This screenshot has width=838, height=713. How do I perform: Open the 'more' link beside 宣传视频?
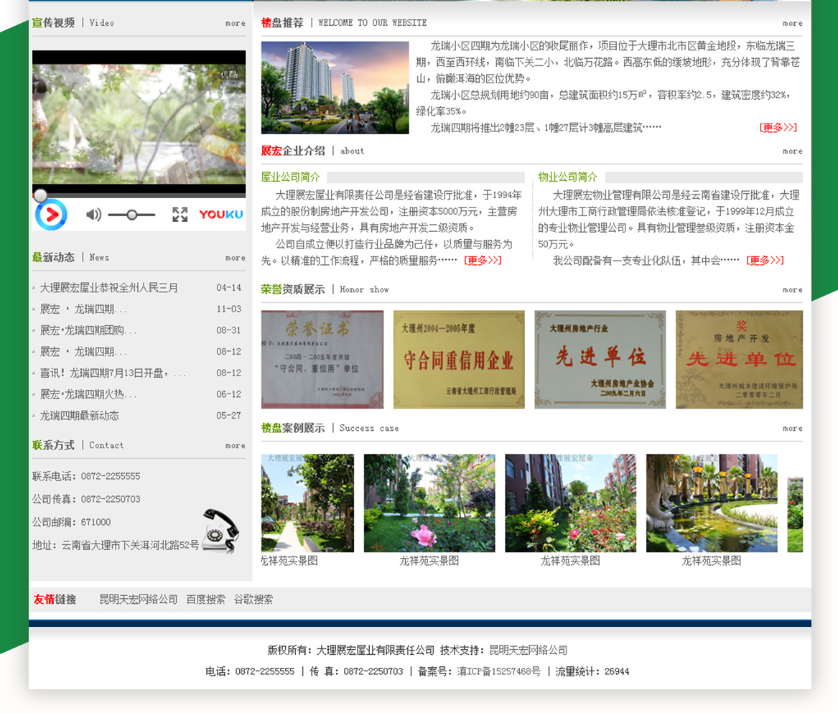pos(235,24)
